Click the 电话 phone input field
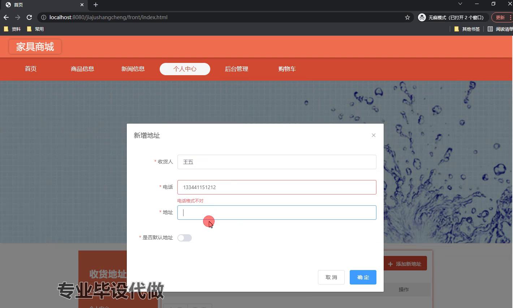Viewport: 513px width, 308px height. pos(277,187)
